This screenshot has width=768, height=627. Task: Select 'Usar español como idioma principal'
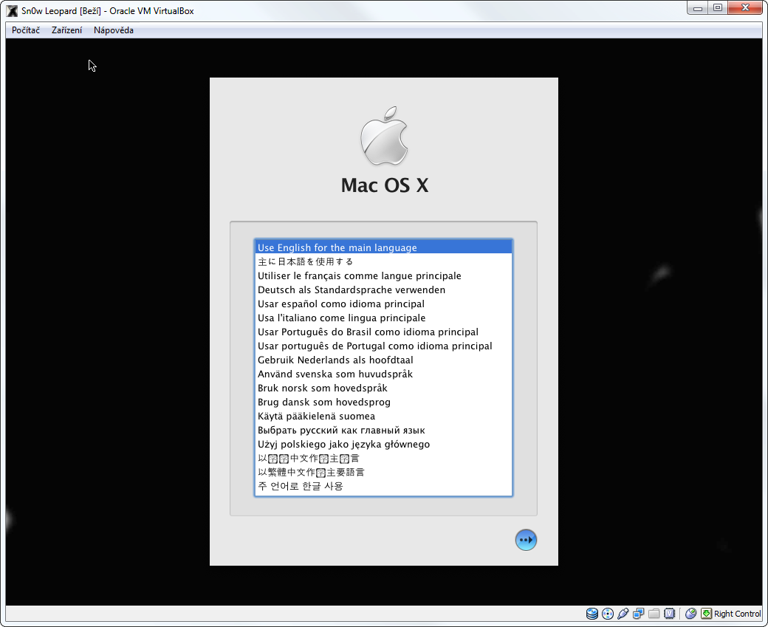click(x=383, y=304)
